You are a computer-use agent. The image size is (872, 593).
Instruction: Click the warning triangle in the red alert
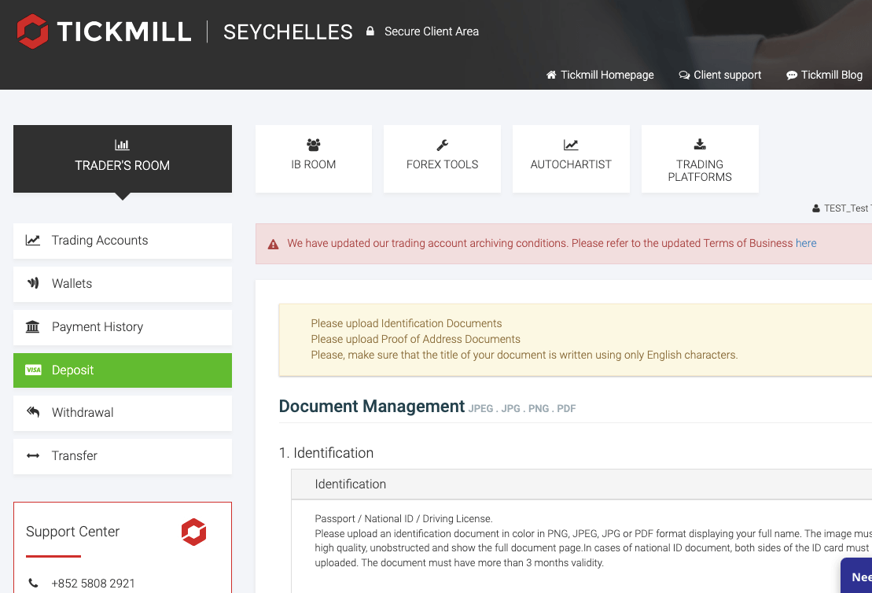[x=273, y=244]
